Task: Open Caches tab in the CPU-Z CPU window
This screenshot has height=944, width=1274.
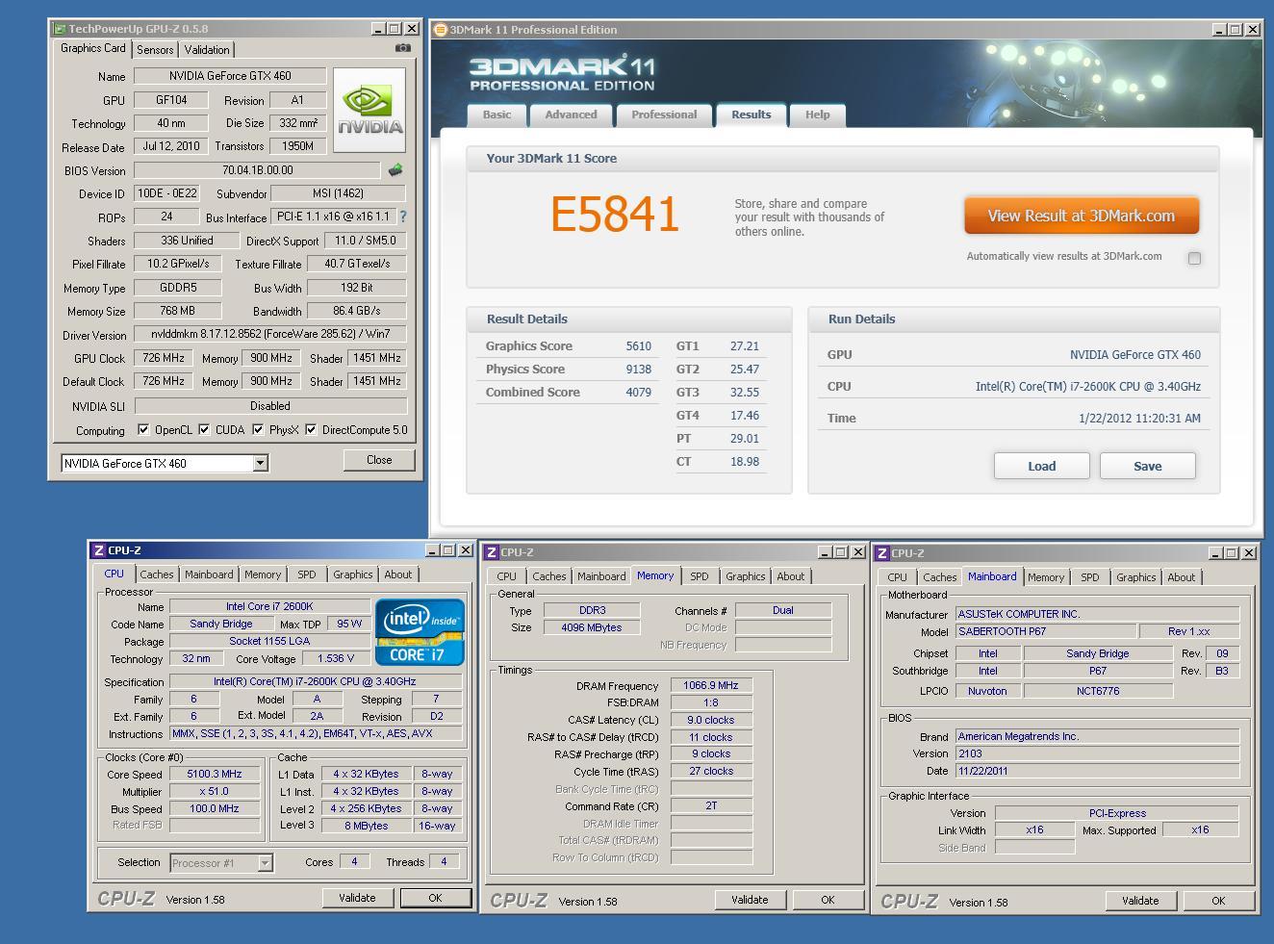Action: (157, 574)
